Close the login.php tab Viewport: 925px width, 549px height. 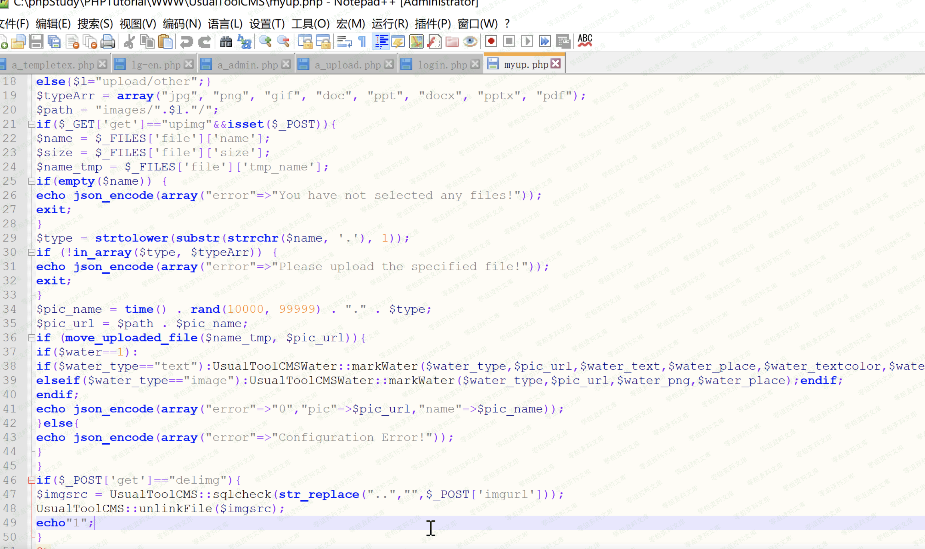tap(476, 64)
